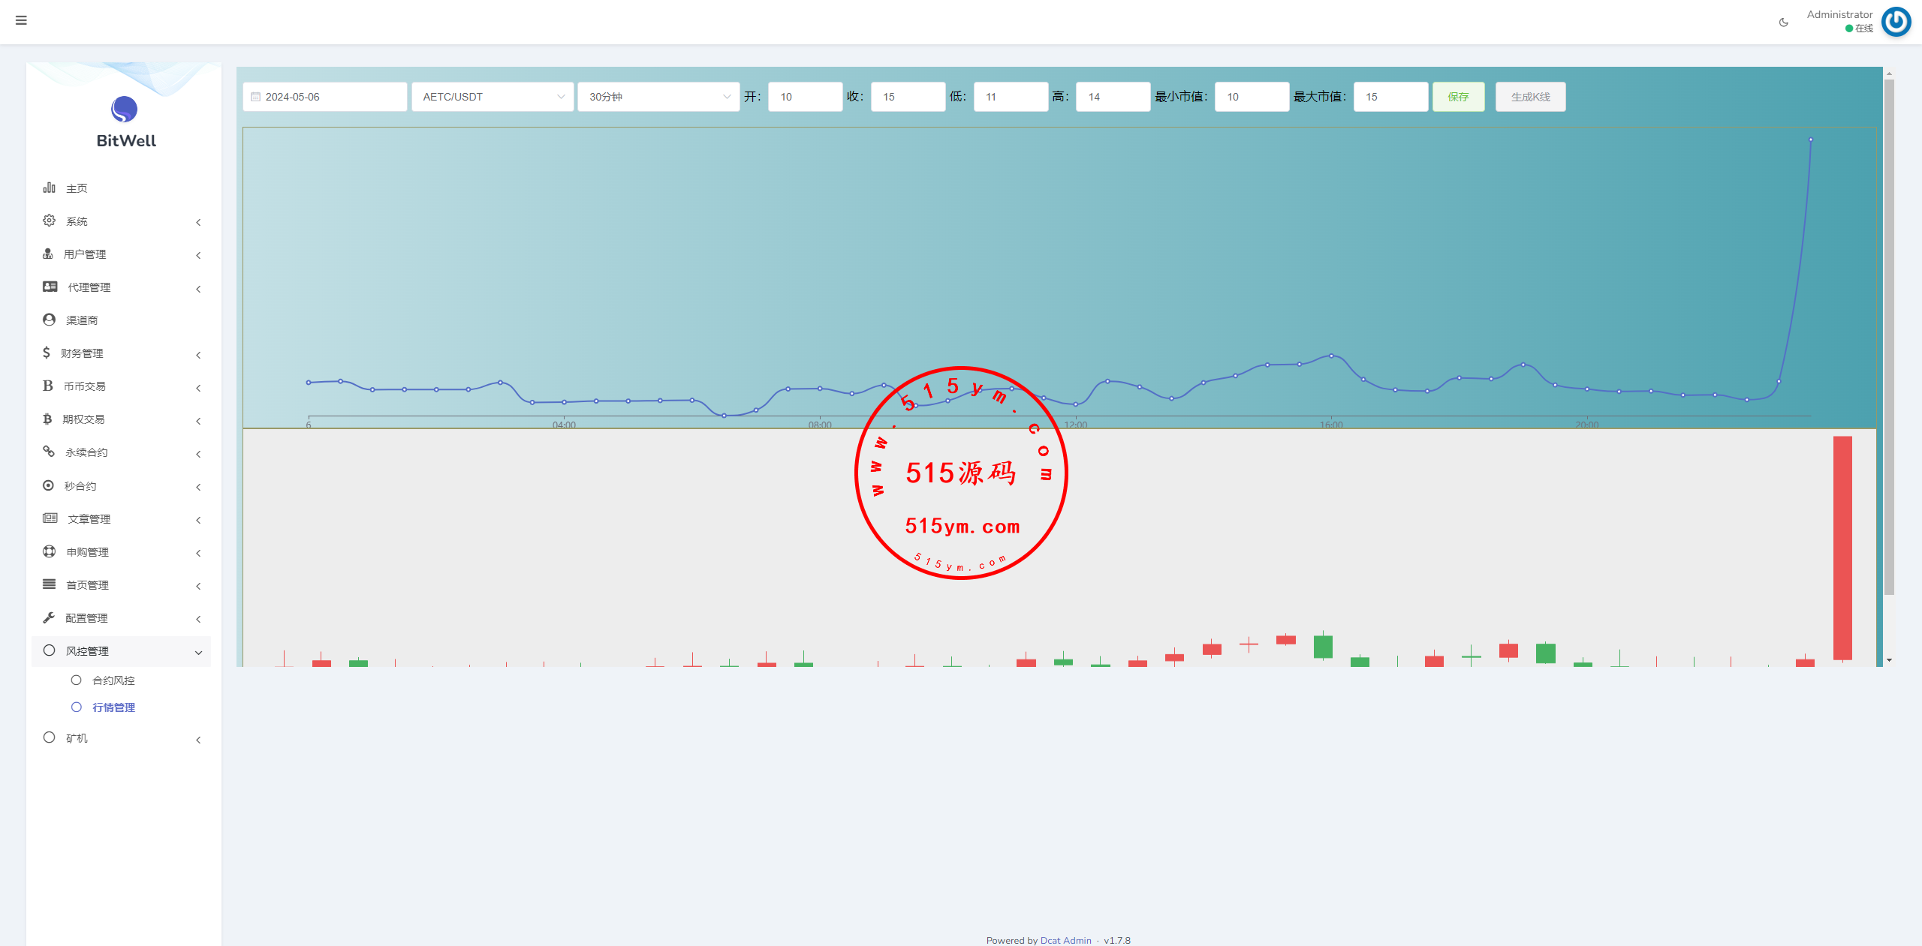Viewport: 1922px width, 946px height.
Task: Click the administrator power avatar icon
Action: pyautogui.click(x=1896, y=22)
